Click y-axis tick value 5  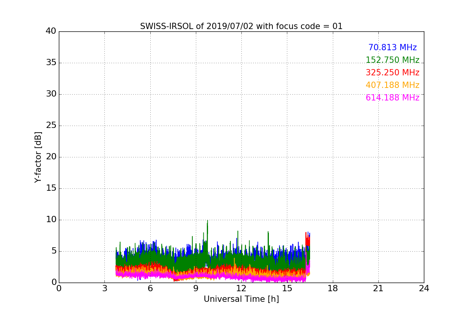(x=53, y=251)
